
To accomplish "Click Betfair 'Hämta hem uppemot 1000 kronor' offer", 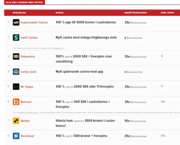I will [85, 123].
